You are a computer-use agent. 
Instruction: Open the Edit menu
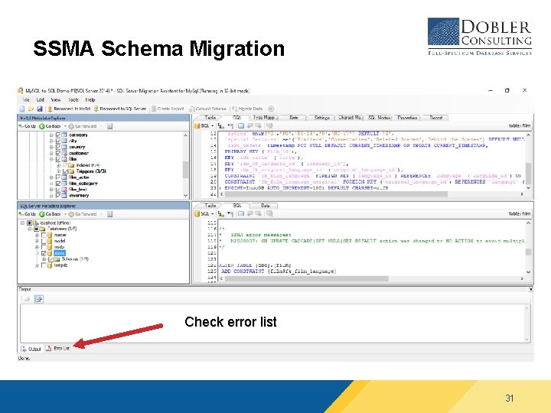point(41,99)
